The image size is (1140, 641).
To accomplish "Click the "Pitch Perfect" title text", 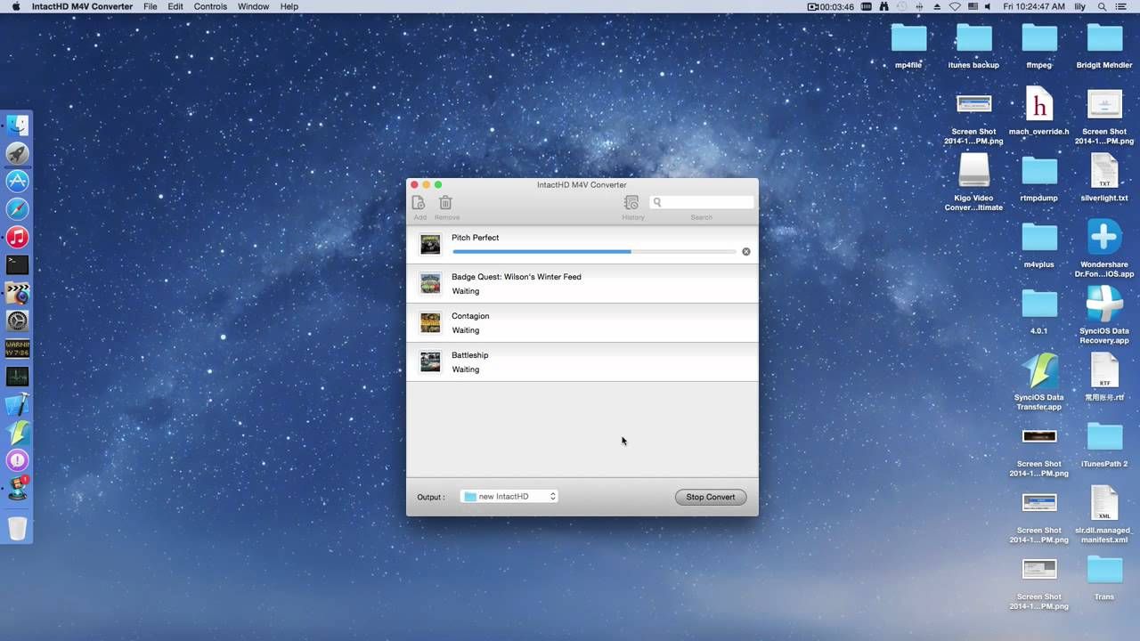I will coord(476,238).
